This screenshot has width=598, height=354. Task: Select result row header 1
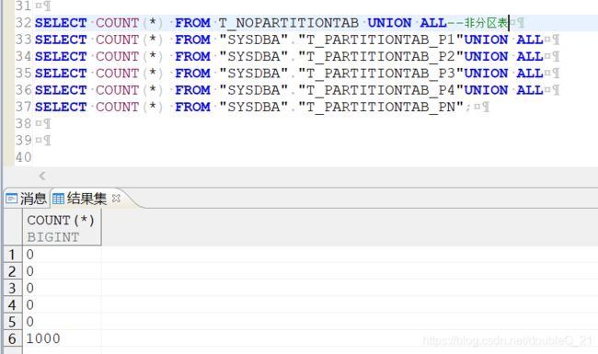(x=12, y=254)
